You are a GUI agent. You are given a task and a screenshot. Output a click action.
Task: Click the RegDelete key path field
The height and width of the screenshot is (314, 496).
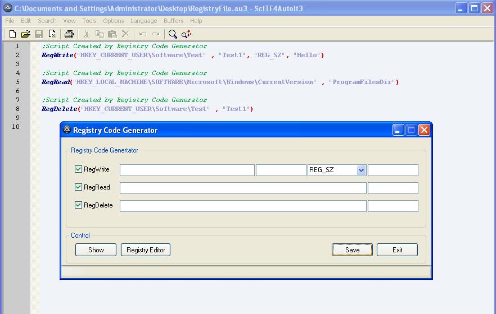click(243, 206)
